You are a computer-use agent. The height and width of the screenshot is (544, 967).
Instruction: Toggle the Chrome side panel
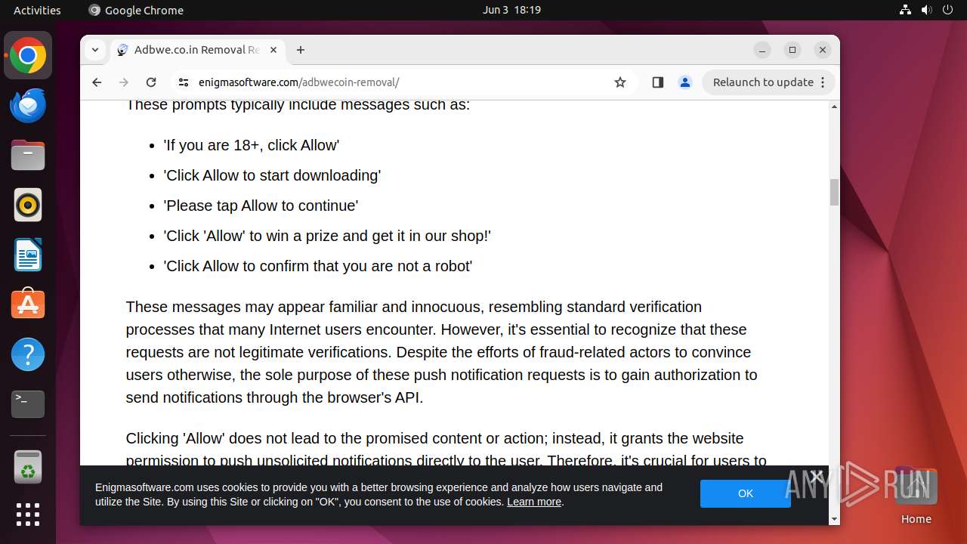pyautogui.click(x=658, y=82)
